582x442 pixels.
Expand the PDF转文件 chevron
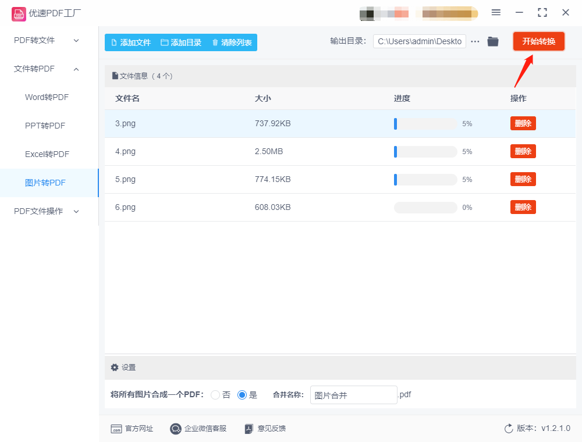click(x=76, y=40)
